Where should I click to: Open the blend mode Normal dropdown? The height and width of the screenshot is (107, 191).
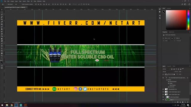(x=168, y=72)
